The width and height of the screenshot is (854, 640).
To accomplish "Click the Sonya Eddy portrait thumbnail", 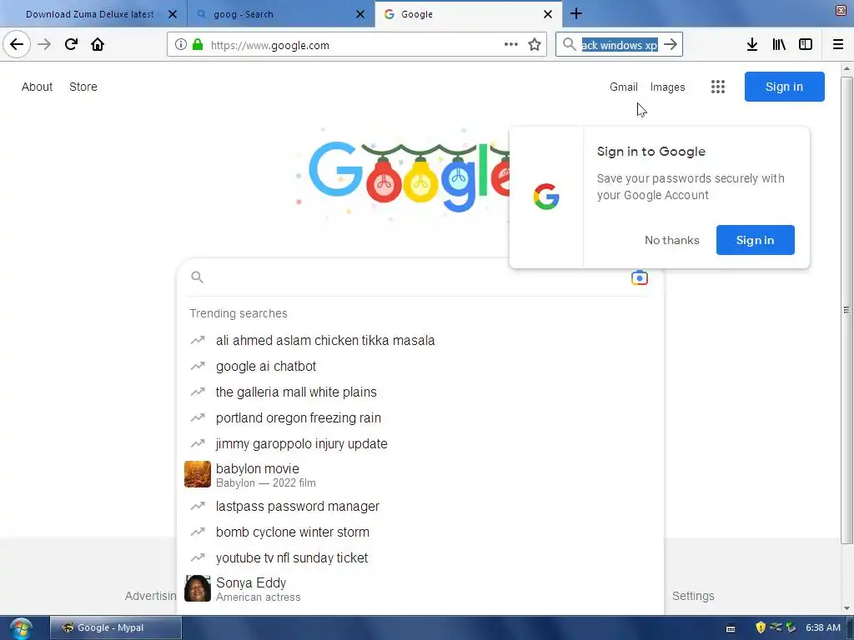I will point(197,588).
